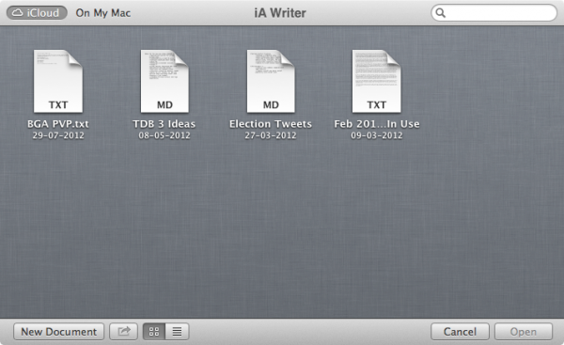Switch to the iCloud tab
The image size is (564, 345).
37,13
